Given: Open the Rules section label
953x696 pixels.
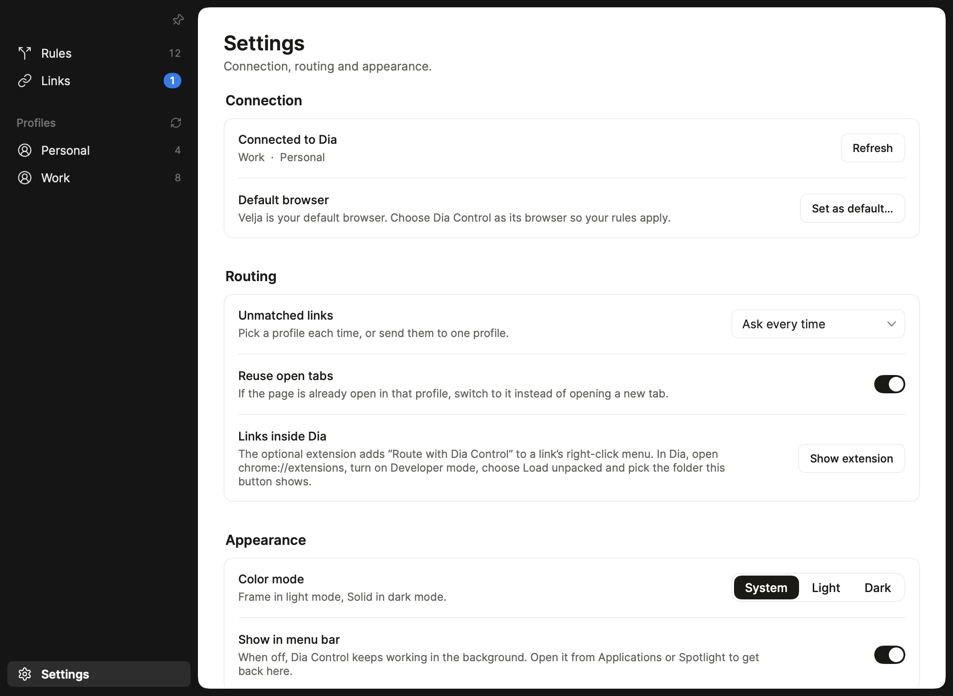Looking at the screenshot, I should 56,53.
